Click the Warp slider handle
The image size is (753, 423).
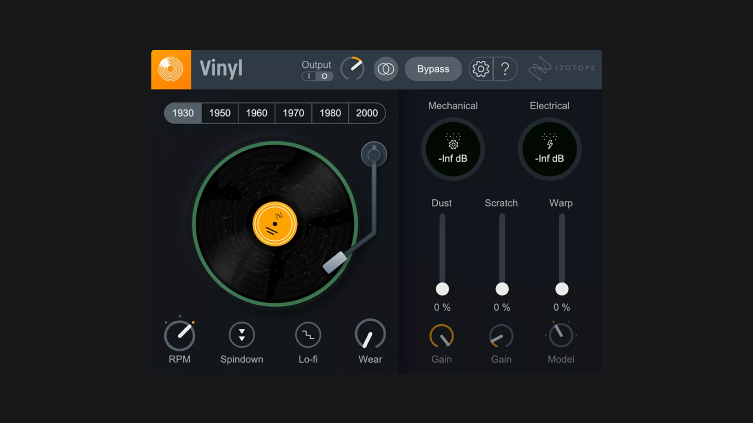click(562, 289)
